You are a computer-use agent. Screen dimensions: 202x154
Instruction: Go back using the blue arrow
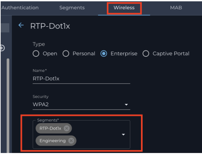click(x=21, y=25)
